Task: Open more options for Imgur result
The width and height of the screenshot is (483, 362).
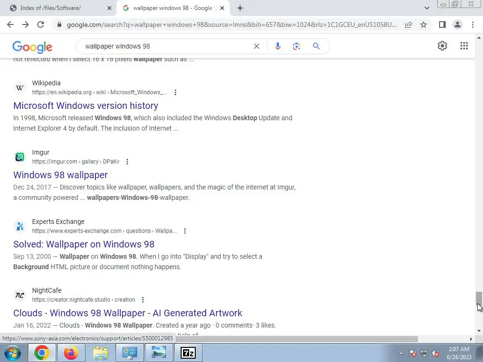Action: coord(127,162)
